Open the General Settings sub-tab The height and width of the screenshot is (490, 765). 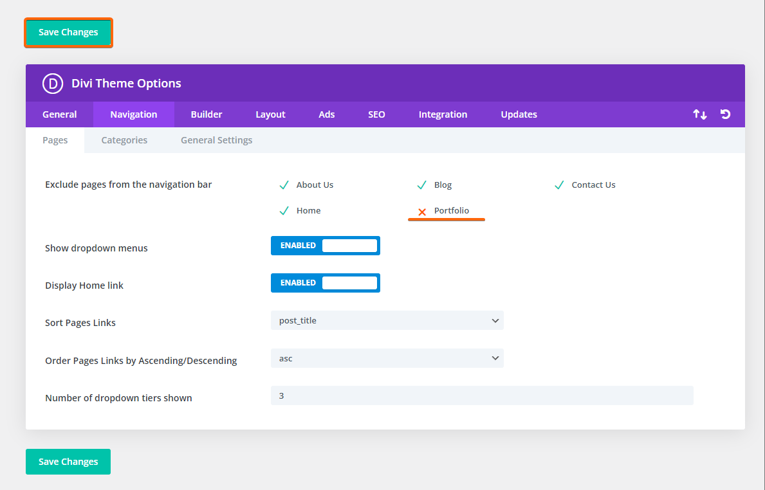pos(217,140)
